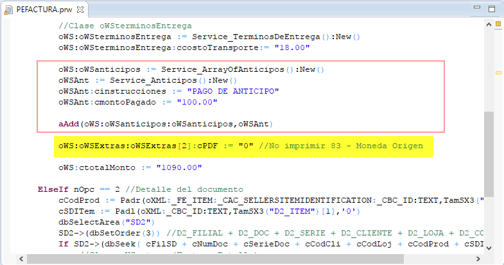Click the vertical scrollbar thumb
Viewport: 504px width, 265px height.
point(489,154)
